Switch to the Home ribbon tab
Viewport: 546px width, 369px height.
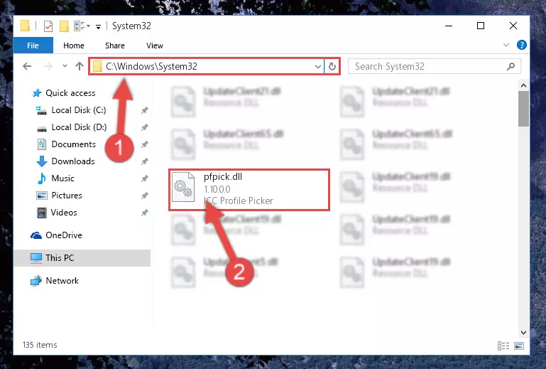click(x=73, y=46)
